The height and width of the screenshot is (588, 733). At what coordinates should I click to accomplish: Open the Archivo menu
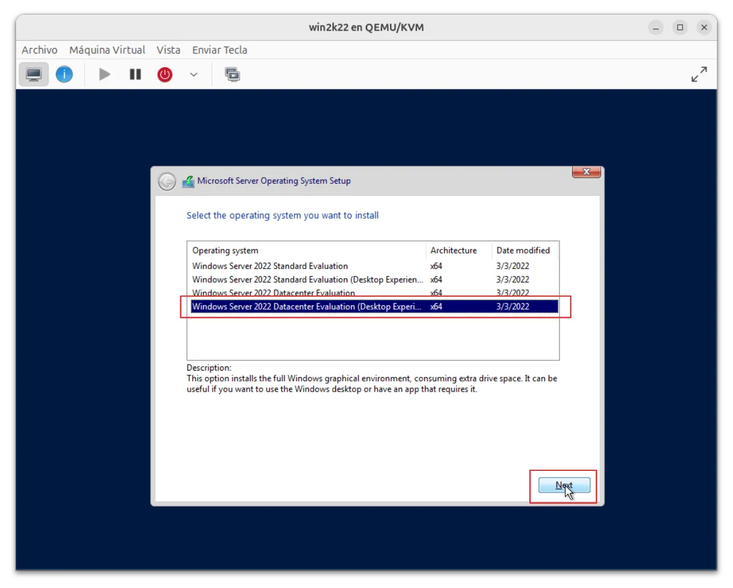click(x=40, y=50)
